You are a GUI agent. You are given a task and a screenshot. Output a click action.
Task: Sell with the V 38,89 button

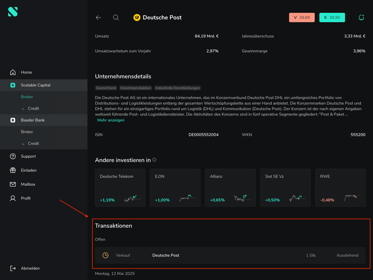pos(302,17)
